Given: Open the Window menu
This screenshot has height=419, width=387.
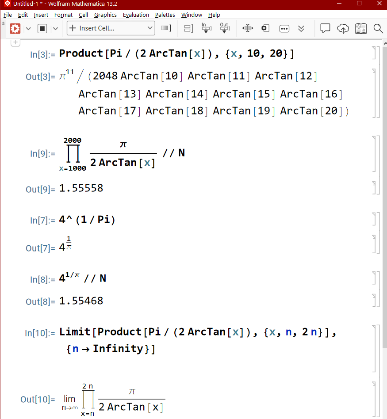Looking at the screenshot, I should tap(192, 15).
